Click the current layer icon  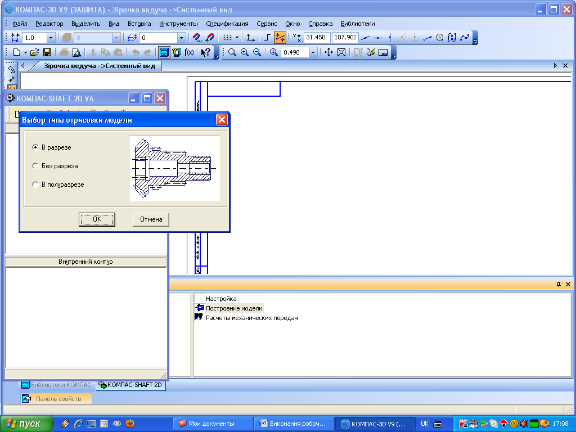pos(132,38)
